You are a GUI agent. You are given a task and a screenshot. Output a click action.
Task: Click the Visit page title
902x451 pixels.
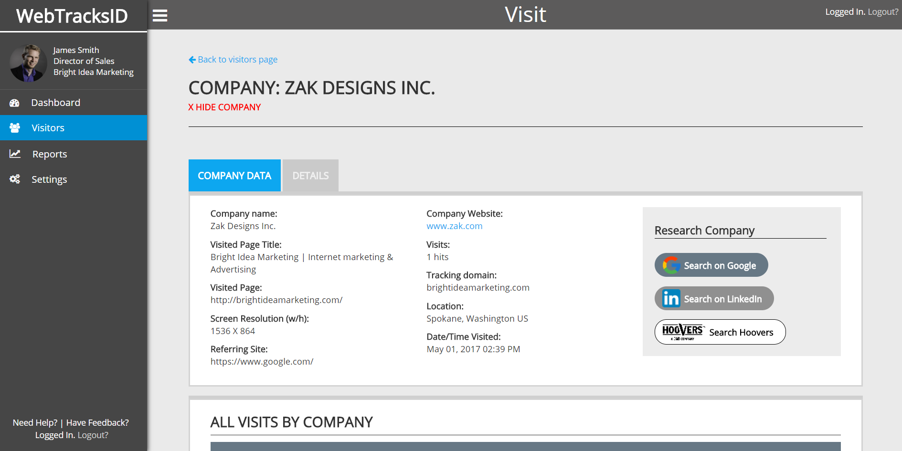pyautogui.click(x=525, y=14)
